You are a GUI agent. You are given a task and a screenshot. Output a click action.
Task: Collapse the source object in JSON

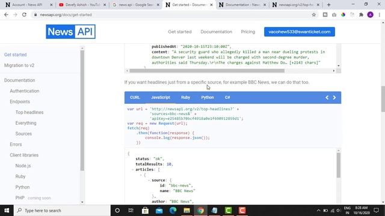(x=149, y=180)
